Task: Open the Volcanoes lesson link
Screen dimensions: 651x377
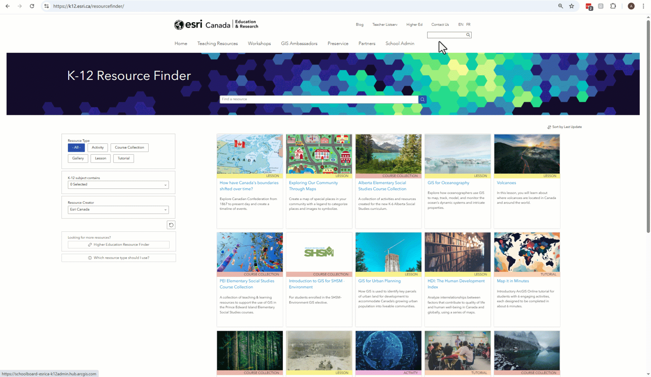Action: pos(506,183)
